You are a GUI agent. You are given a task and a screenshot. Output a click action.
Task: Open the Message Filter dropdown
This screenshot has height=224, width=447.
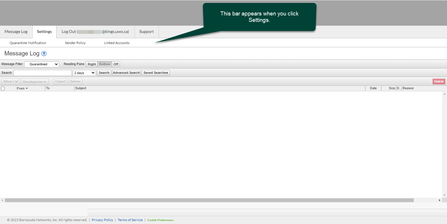pos(41,64)
